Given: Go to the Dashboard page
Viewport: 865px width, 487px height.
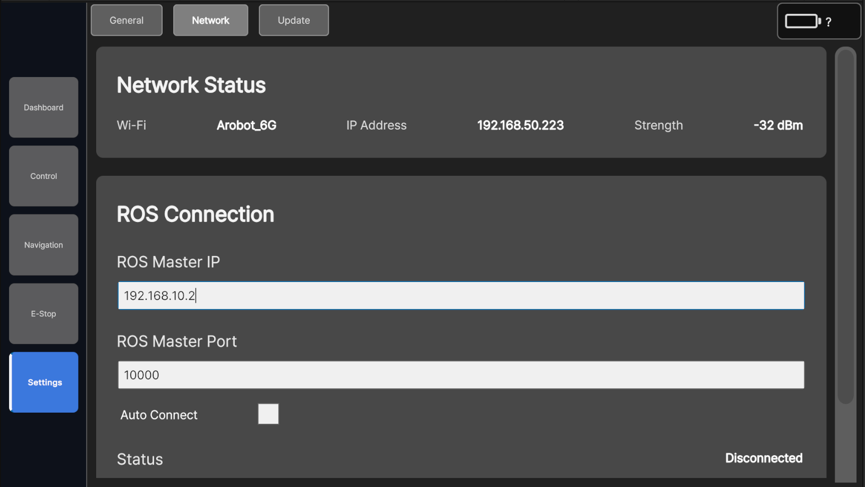Looking at the screenshot, I should tap(44, 107).
